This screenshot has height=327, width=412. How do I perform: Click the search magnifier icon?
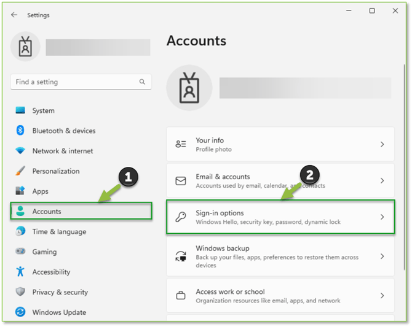(142, 82)
